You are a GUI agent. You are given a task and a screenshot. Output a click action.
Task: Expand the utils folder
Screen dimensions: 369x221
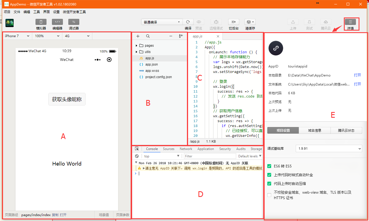[x=137, y=52]
